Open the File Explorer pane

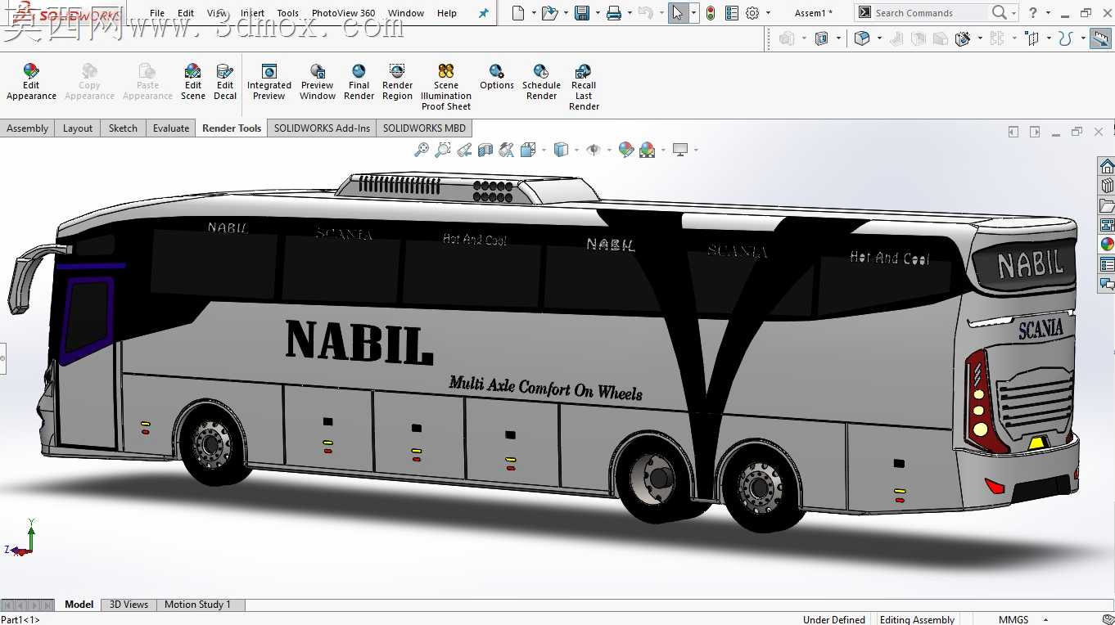click(1107, 205)
